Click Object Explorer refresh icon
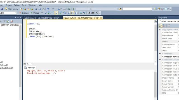The width and height of the screenshot is (179, 100). 8,21
